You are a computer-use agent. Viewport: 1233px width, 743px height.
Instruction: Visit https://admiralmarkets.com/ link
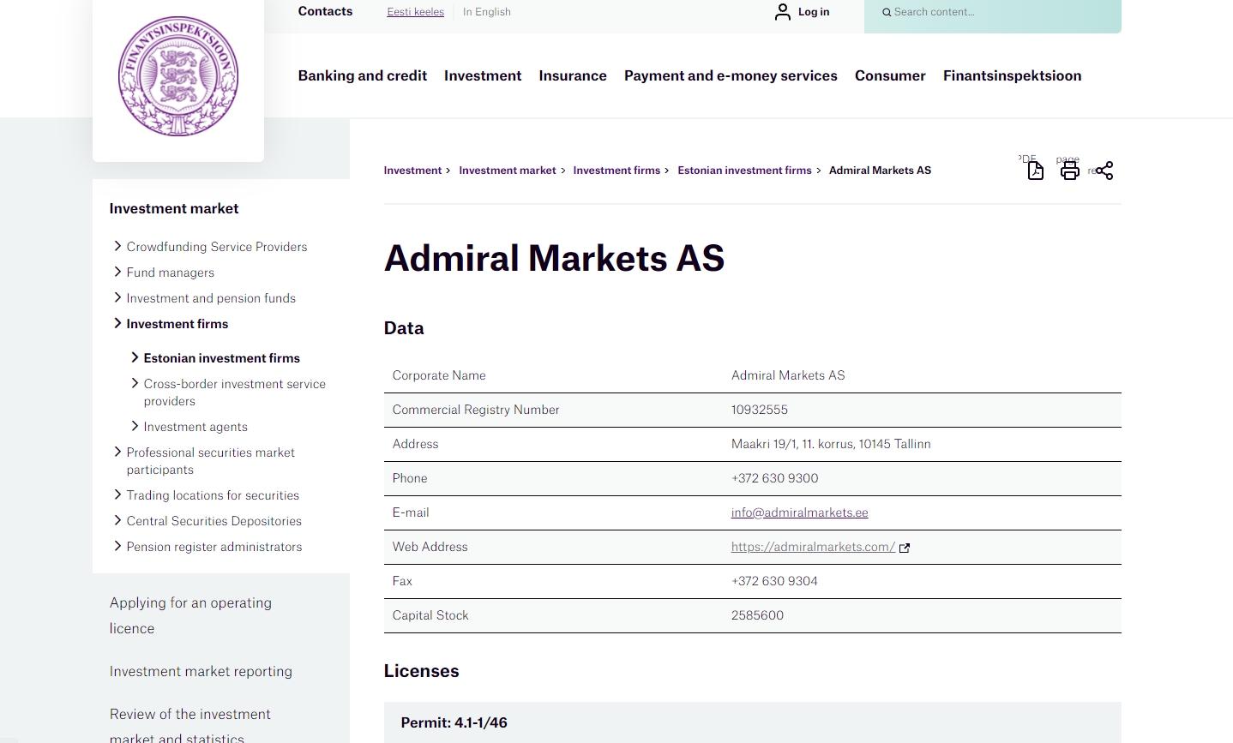pyautogui.click(x=813, y=547)
